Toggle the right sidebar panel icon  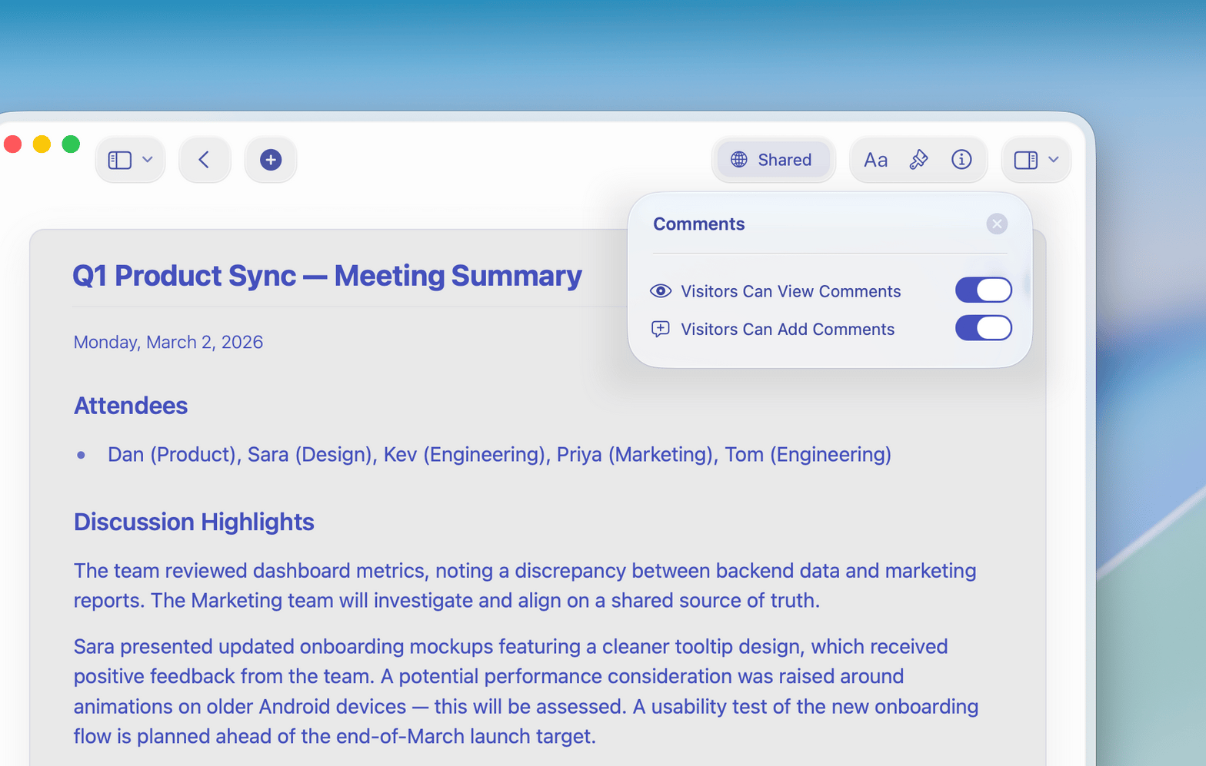(x=1025, y=160)
